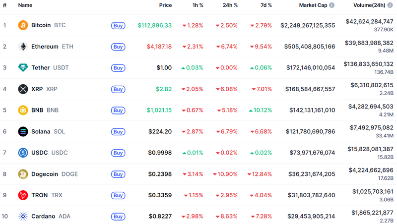Screen dimensions: 397x224
Task: Click the Cardano logo icon
Action: click(x=23, y=217)
